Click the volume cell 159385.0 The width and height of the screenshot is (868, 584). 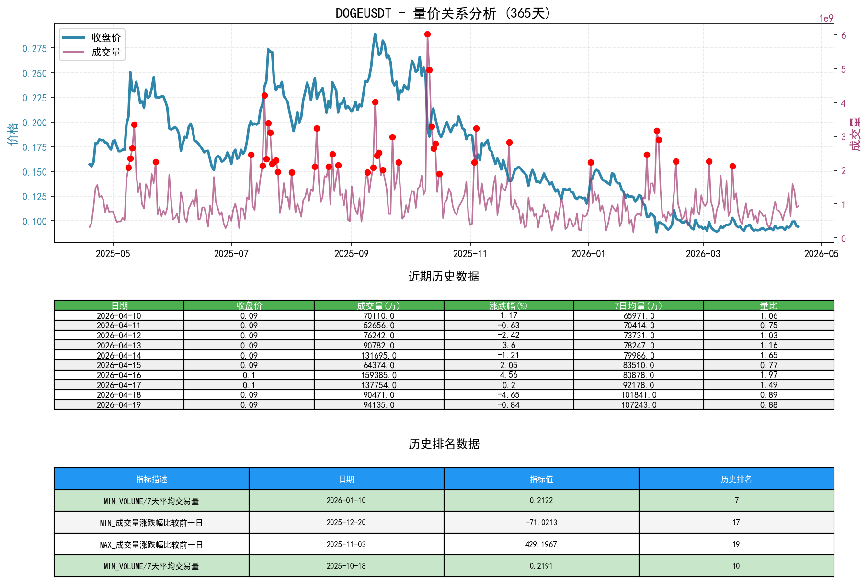tap(379, 375)
